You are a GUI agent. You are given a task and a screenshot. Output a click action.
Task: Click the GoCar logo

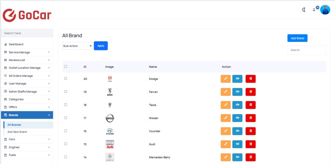click(27, 15)
